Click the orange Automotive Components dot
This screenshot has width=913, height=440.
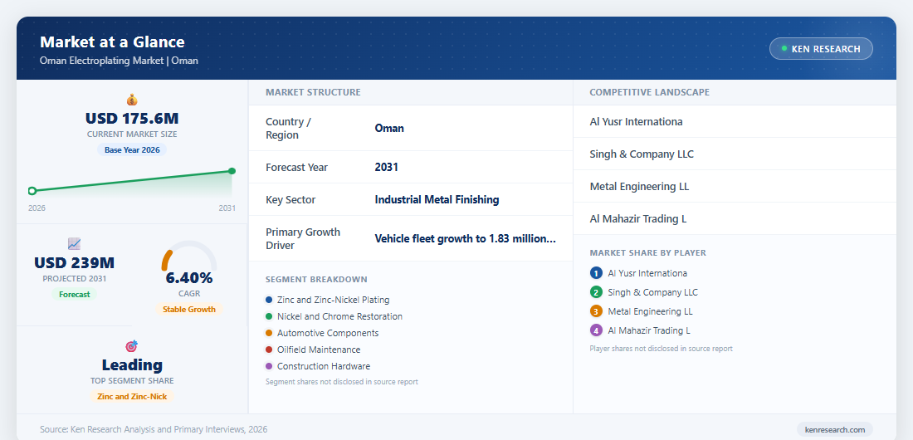pos(268,334)
